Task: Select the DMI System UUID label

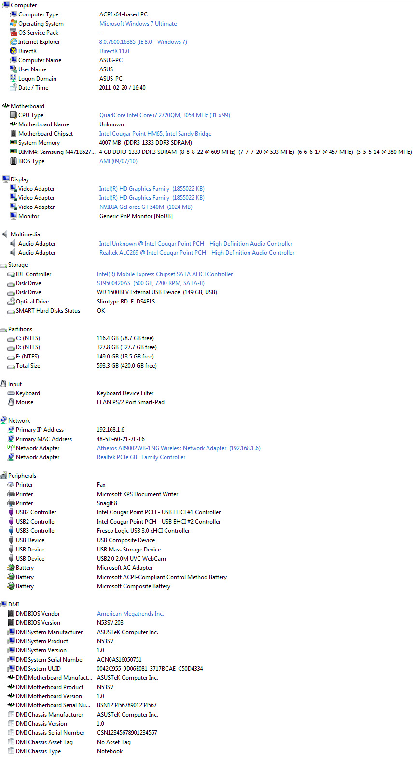Action: (x=38, y=668)
